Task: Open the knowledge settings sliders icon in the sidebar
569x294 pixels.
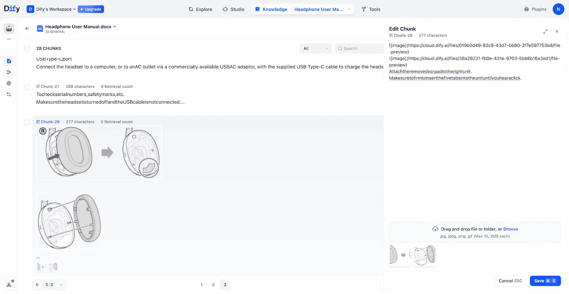Action: pyautogui.click(x=9, y=94)
